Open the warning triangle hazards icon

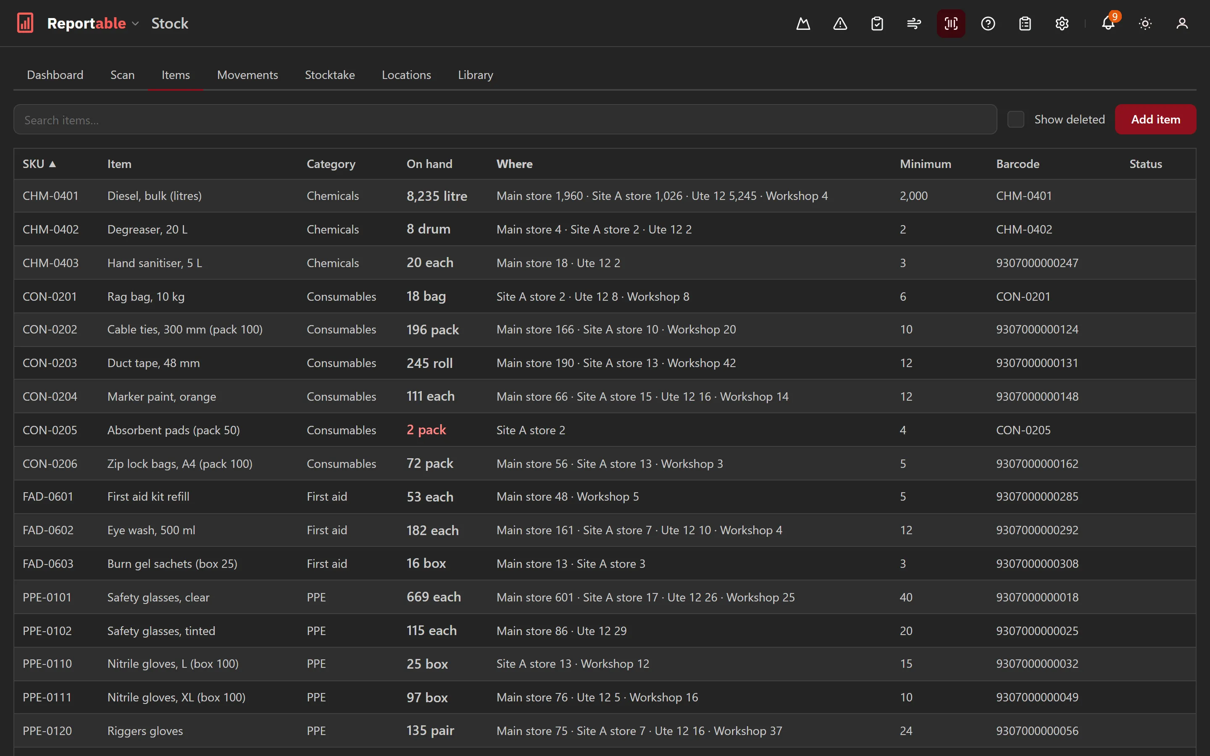[x=840, y=24]
